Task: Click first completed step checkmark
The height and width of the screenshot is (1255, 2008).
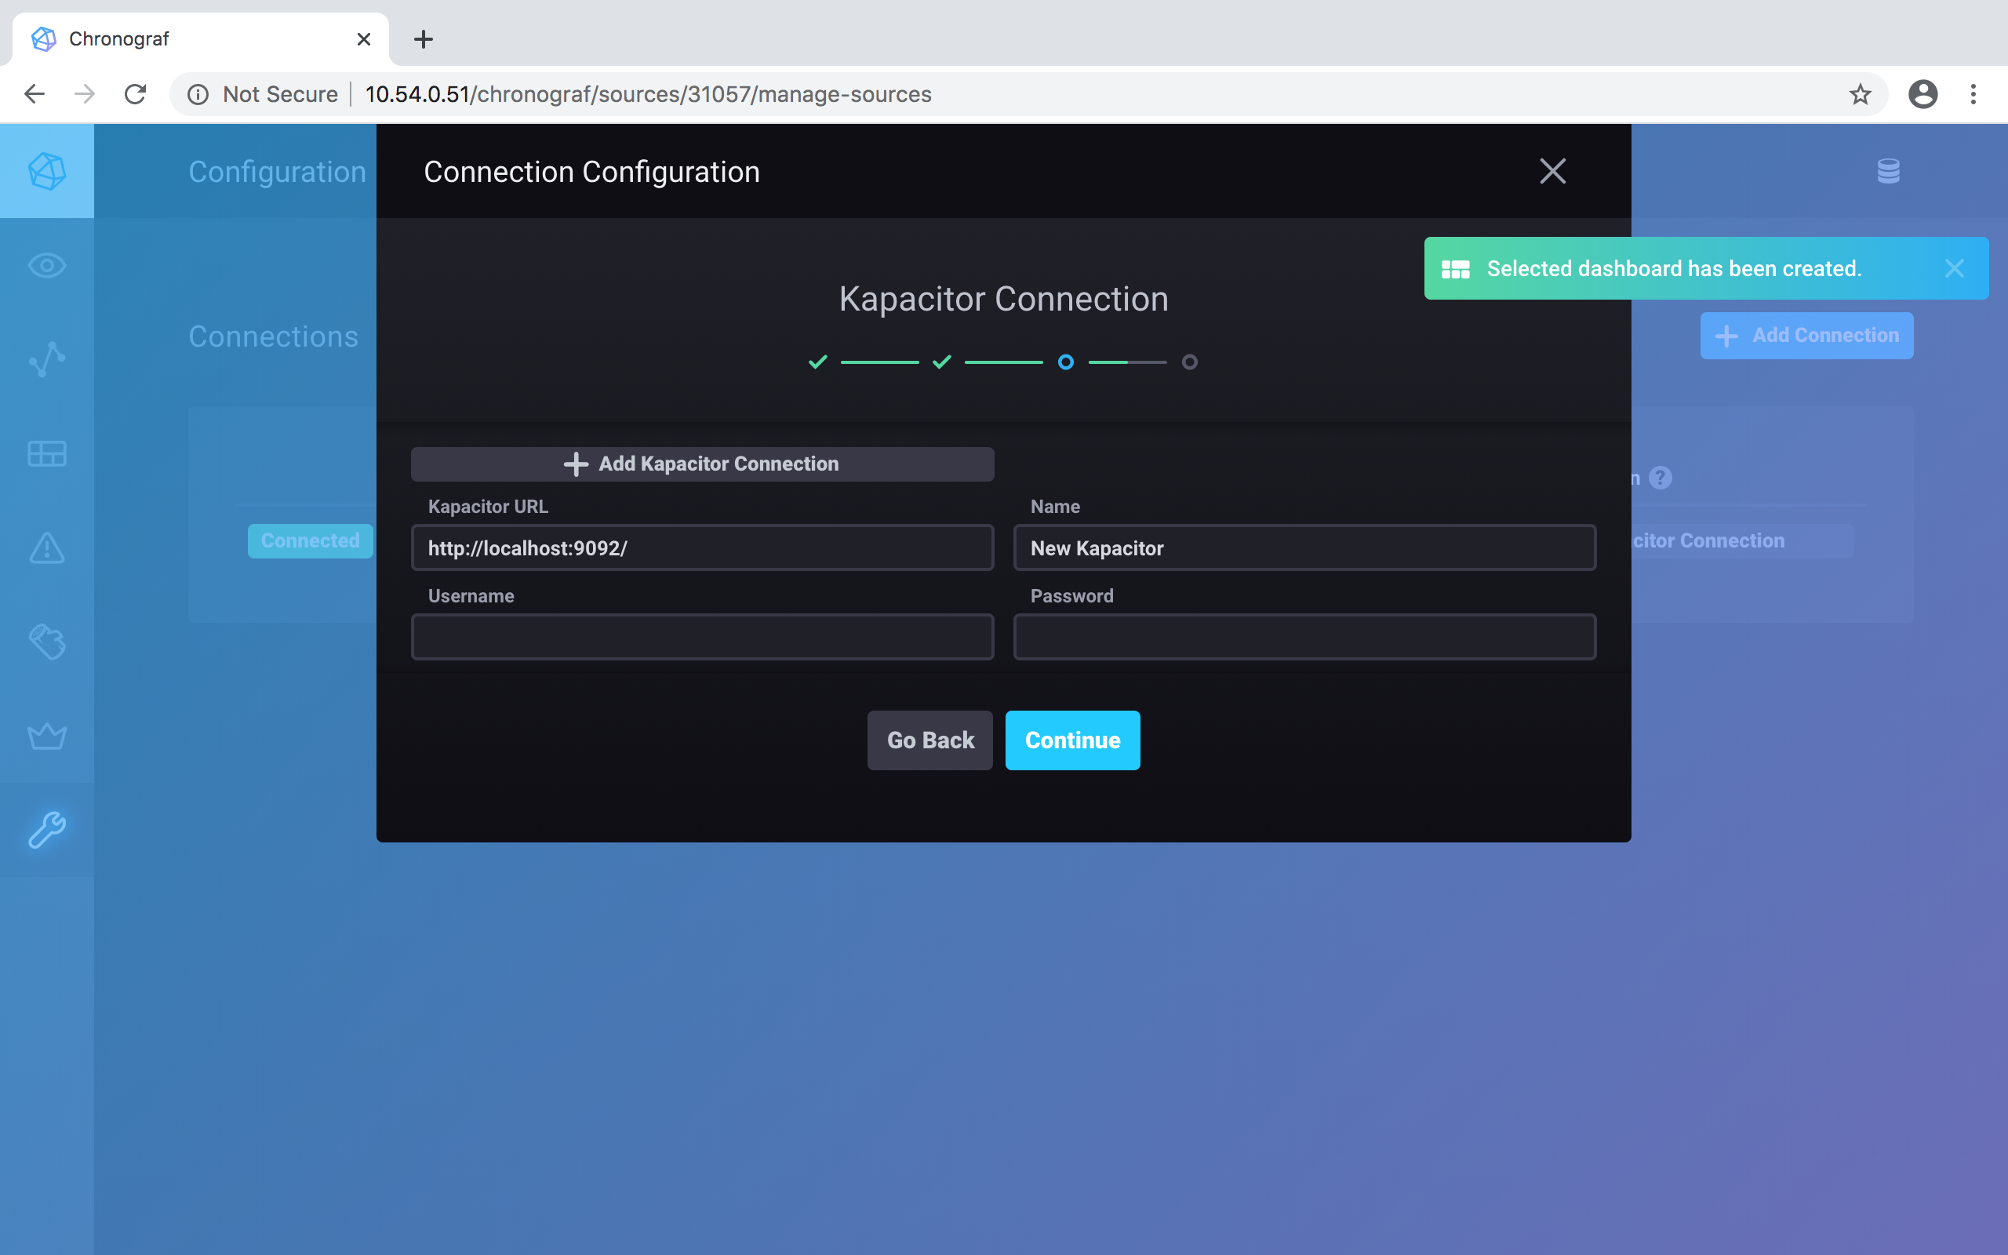Action: point(818,362)
